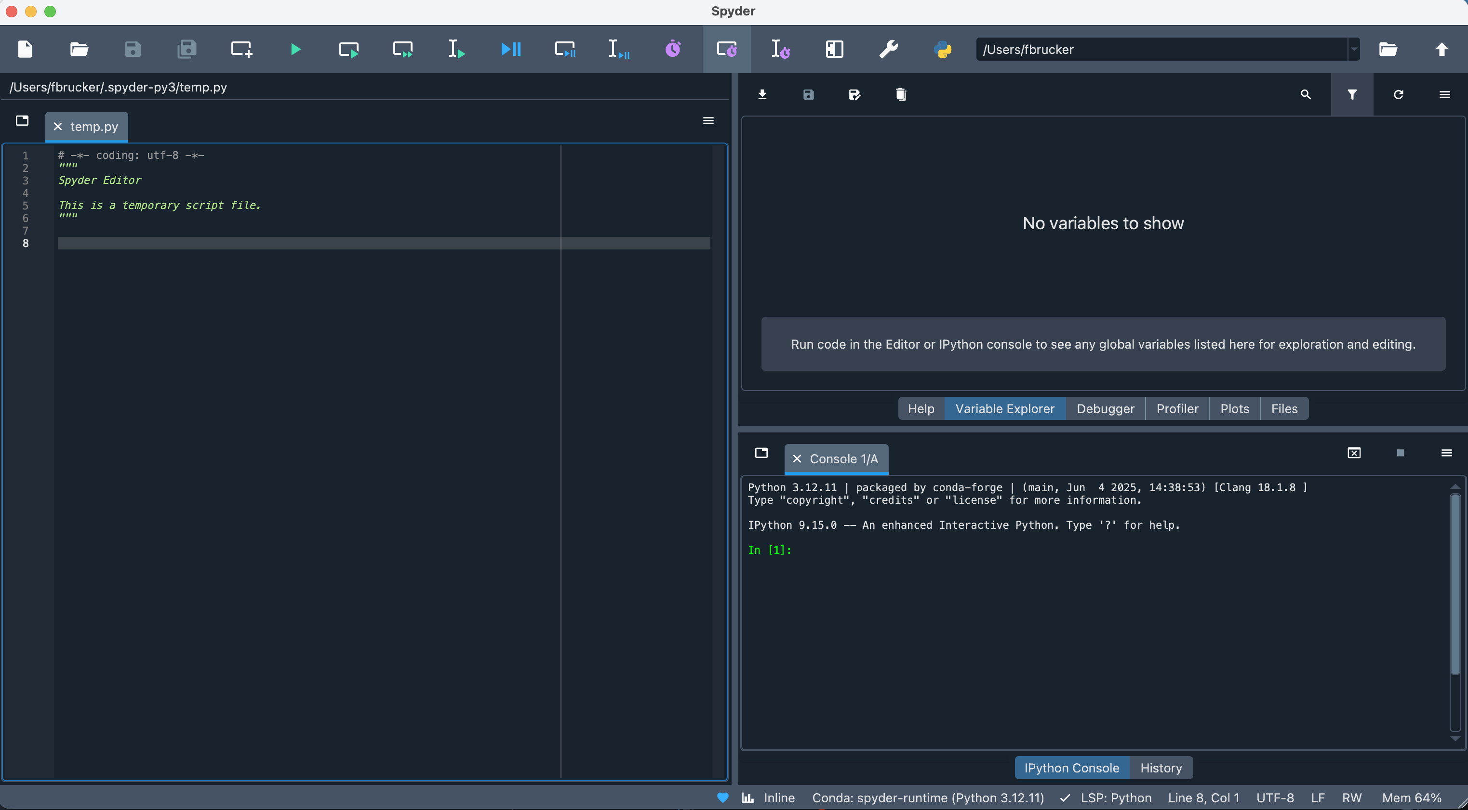The width and height of the screenshot is (1468, 810).
Task: Clear the console with the boxed X icon
Action: pyautogui.click(x=1354, y=453)
